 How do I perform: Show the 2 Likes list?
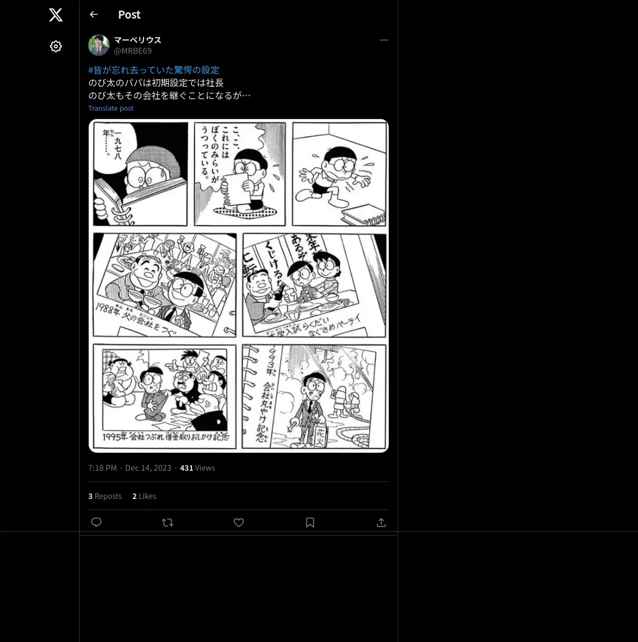click(144, 496)
